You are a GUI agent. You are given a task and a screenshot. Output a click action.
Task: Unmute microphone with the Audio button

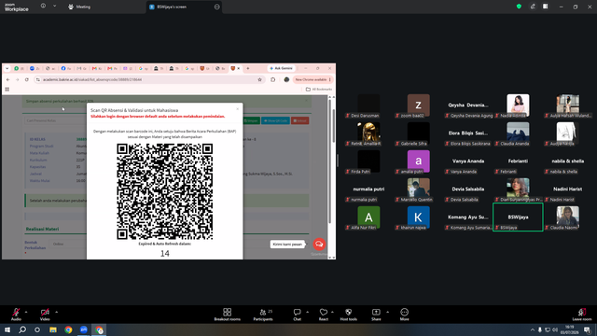pos(16,315)
